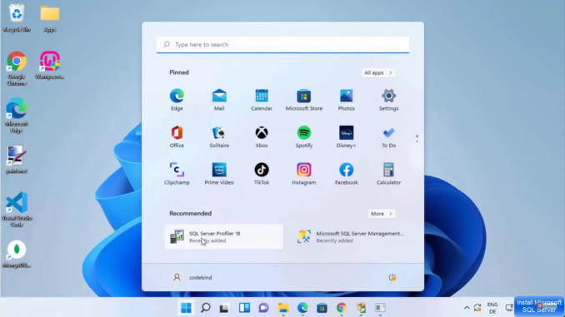This screenshot has height=317, width=565.
Task: Open Microsoft Store pinned tile
Action: [x=304, y=100]
